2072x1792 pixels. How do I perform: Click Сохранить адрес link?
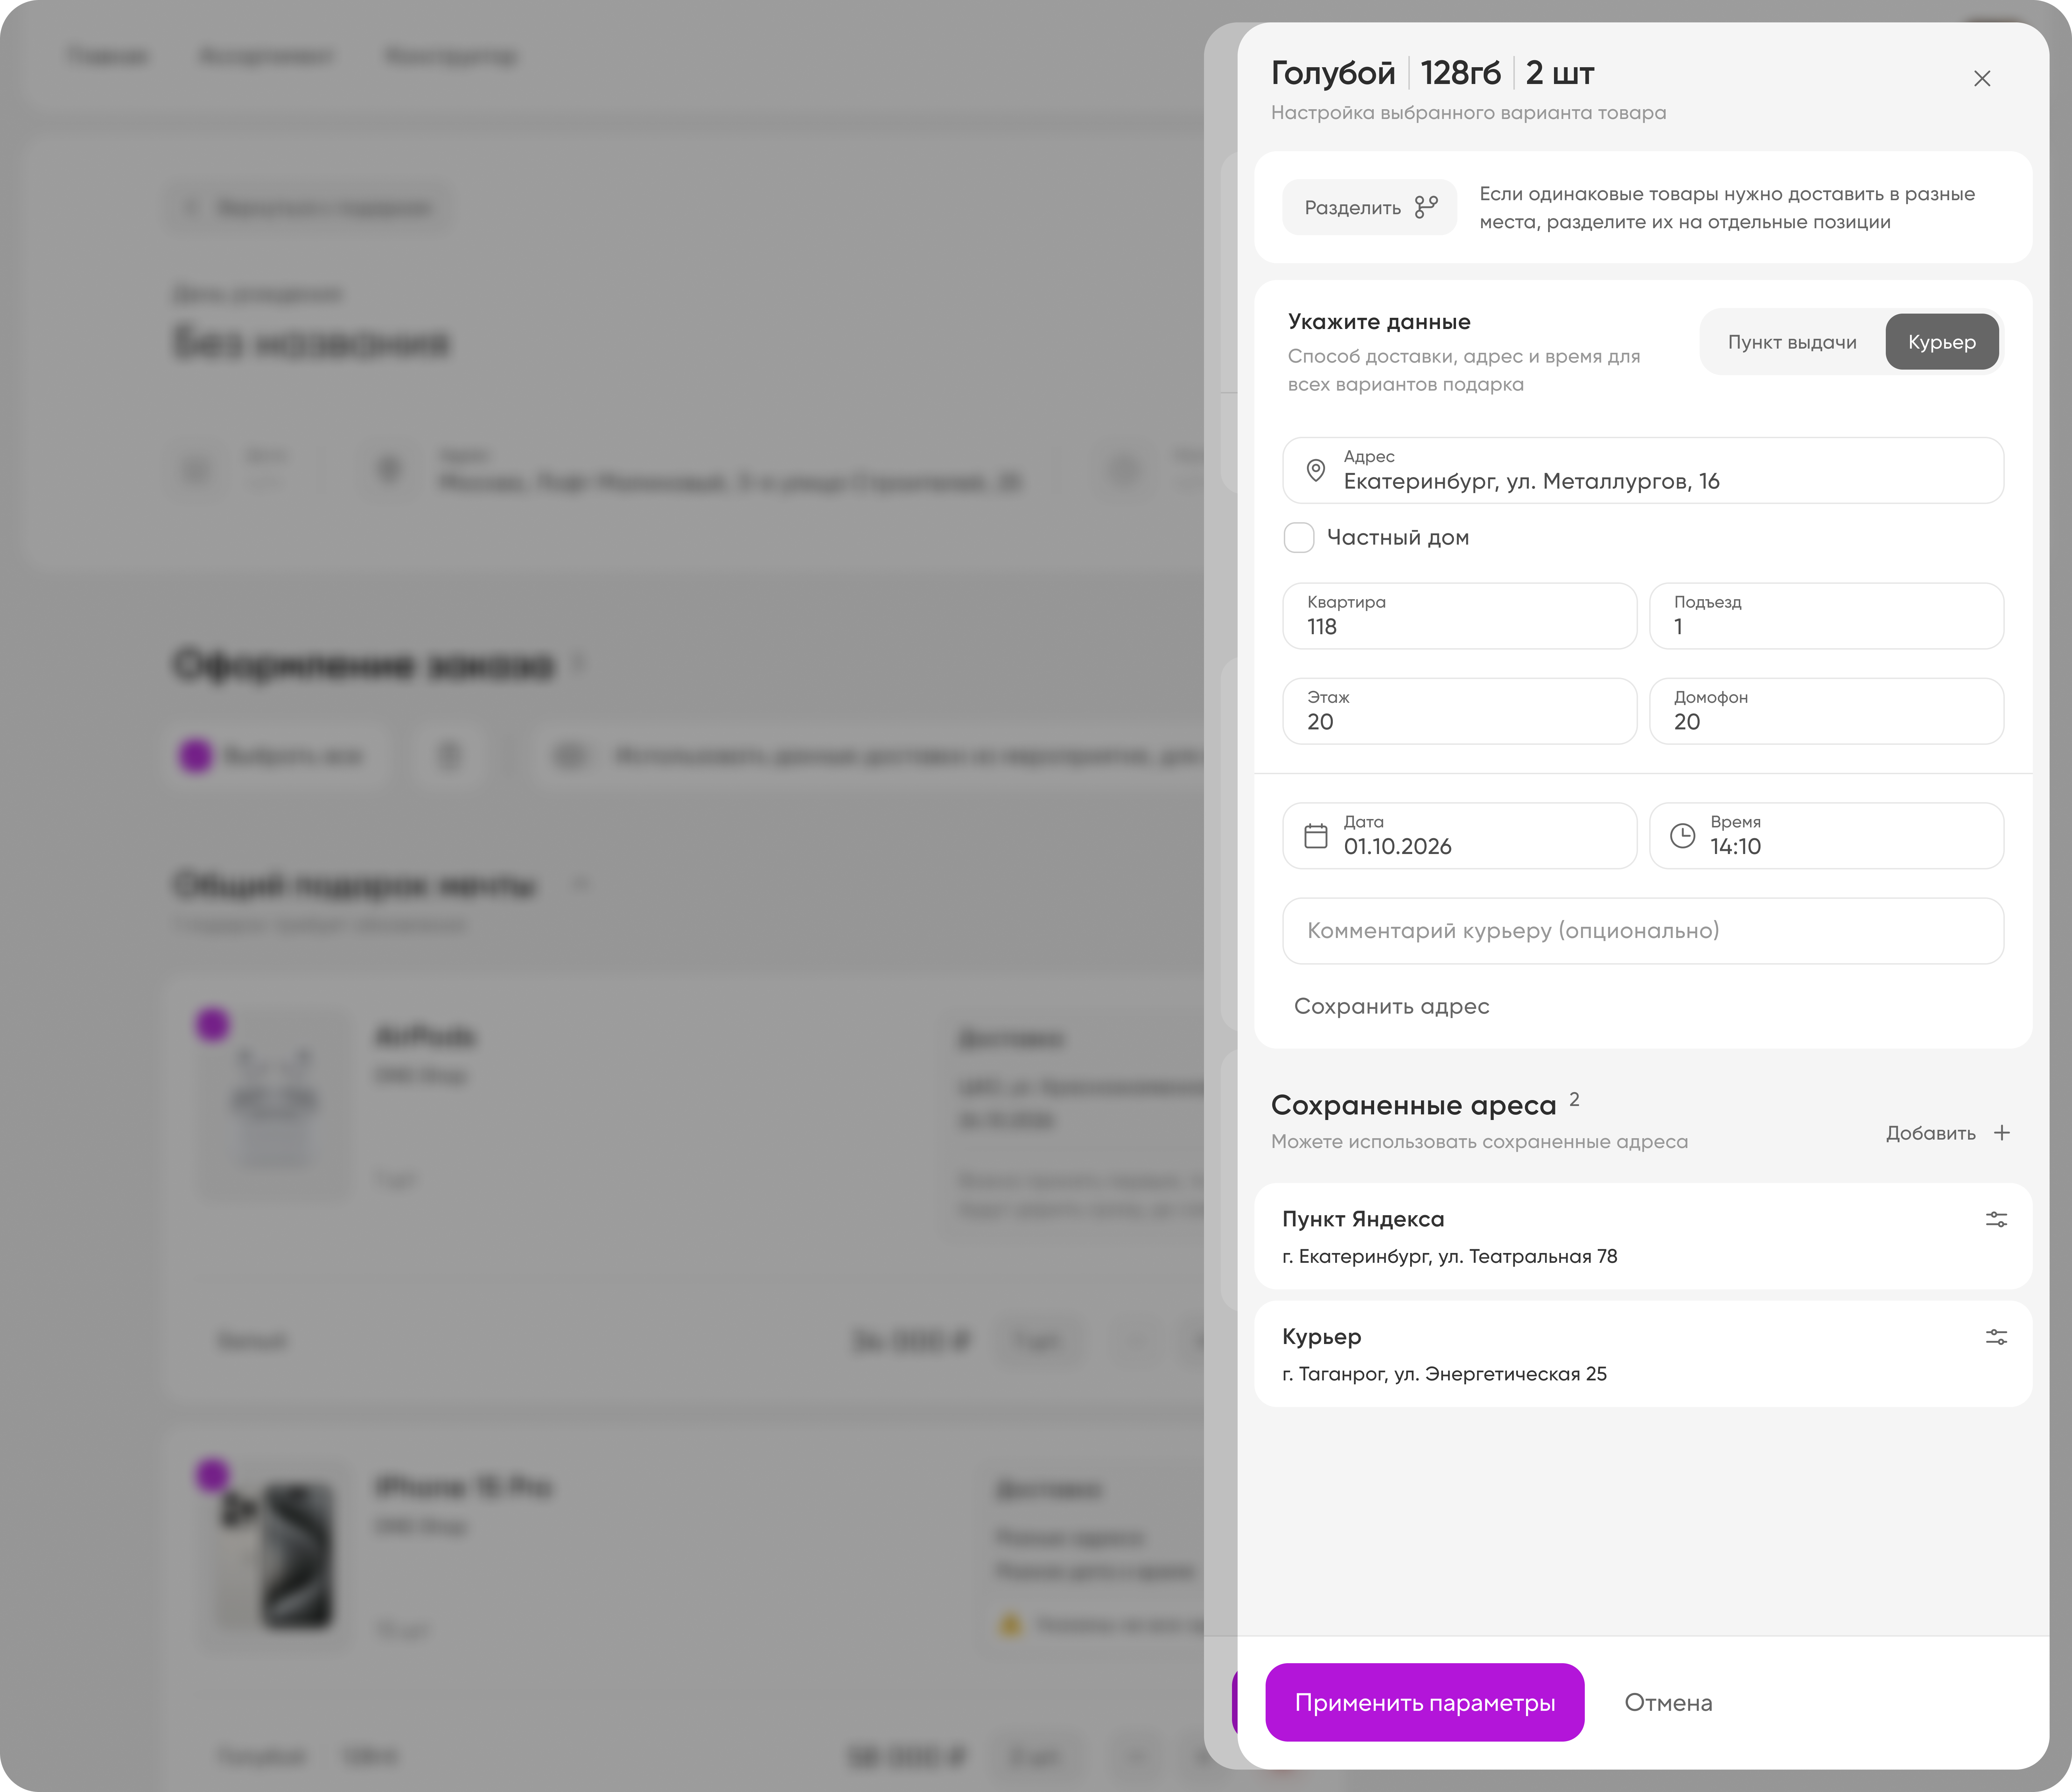pos(1391,1006)
